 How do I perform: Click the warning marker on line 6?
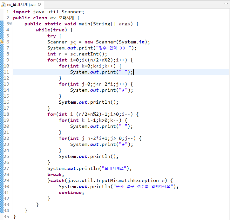(2, 42)
